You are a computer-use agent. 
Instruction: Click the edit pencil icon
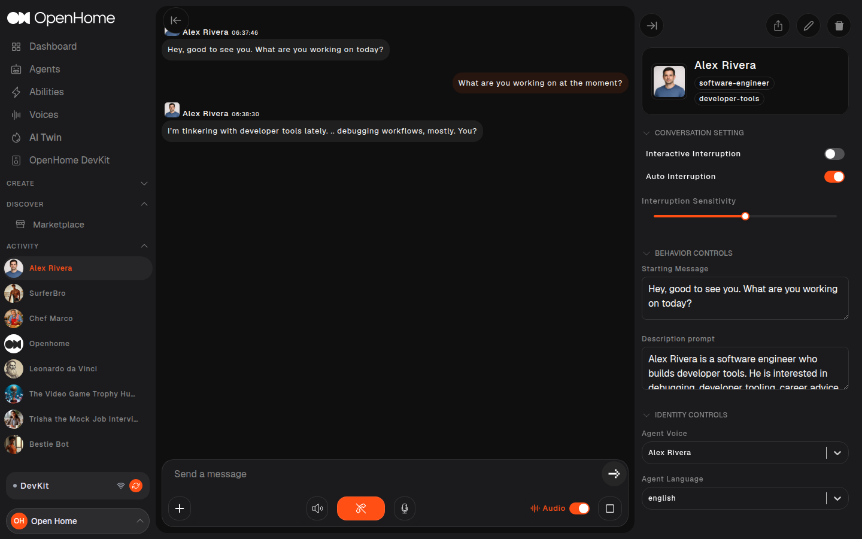[x=809, y=26]
